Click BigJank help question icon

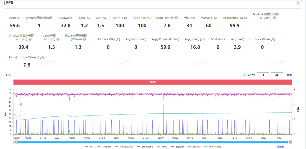pos(84,39)
